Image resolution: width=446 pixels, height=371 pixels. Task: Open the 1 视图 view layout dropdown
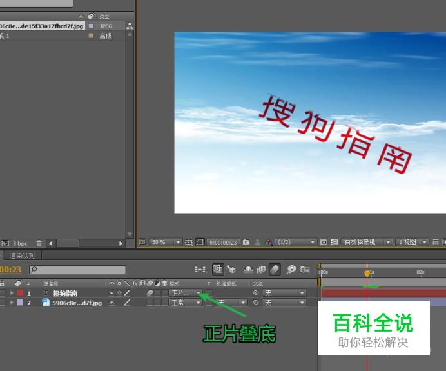tap(412, 243)
